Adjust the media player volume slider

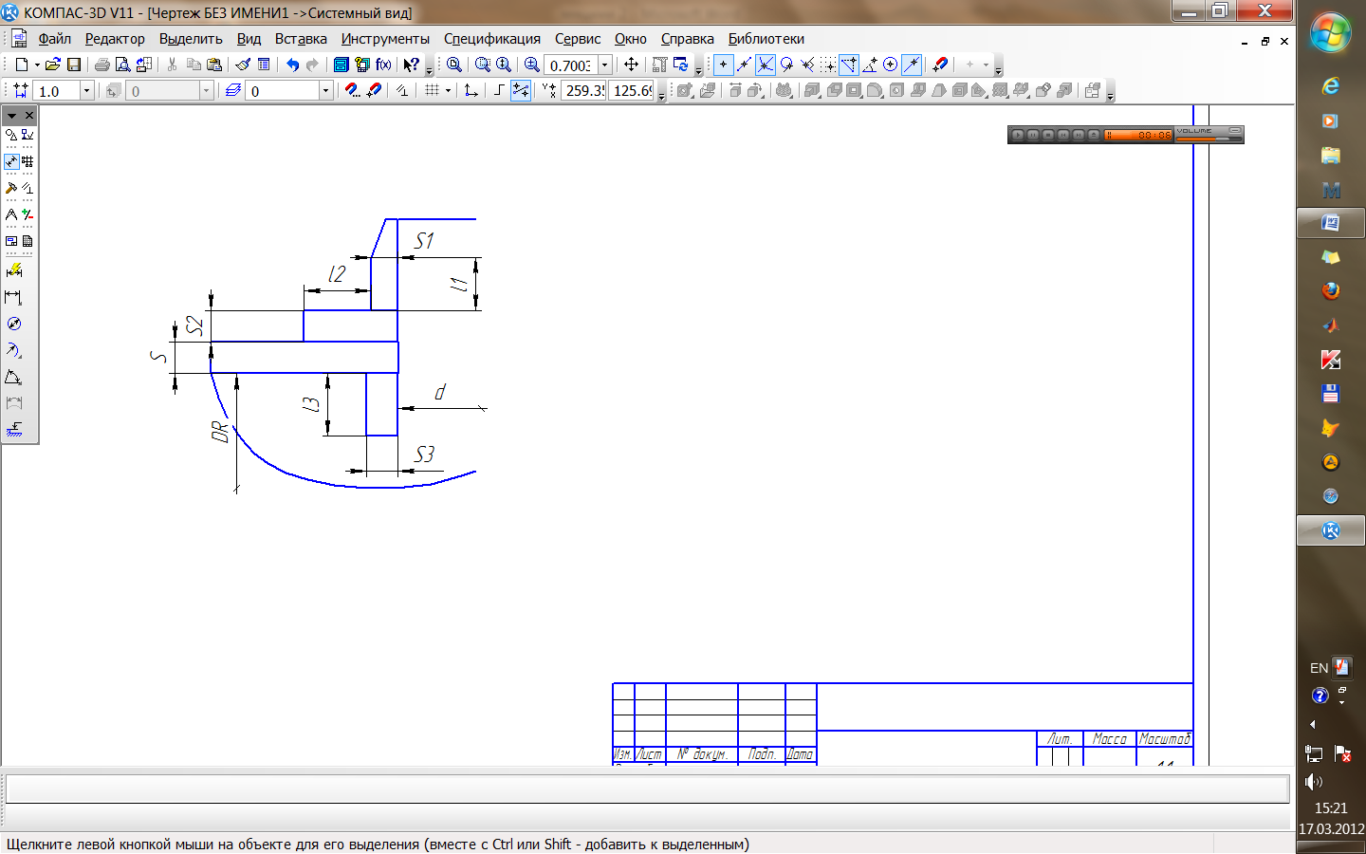point(1209,139)
